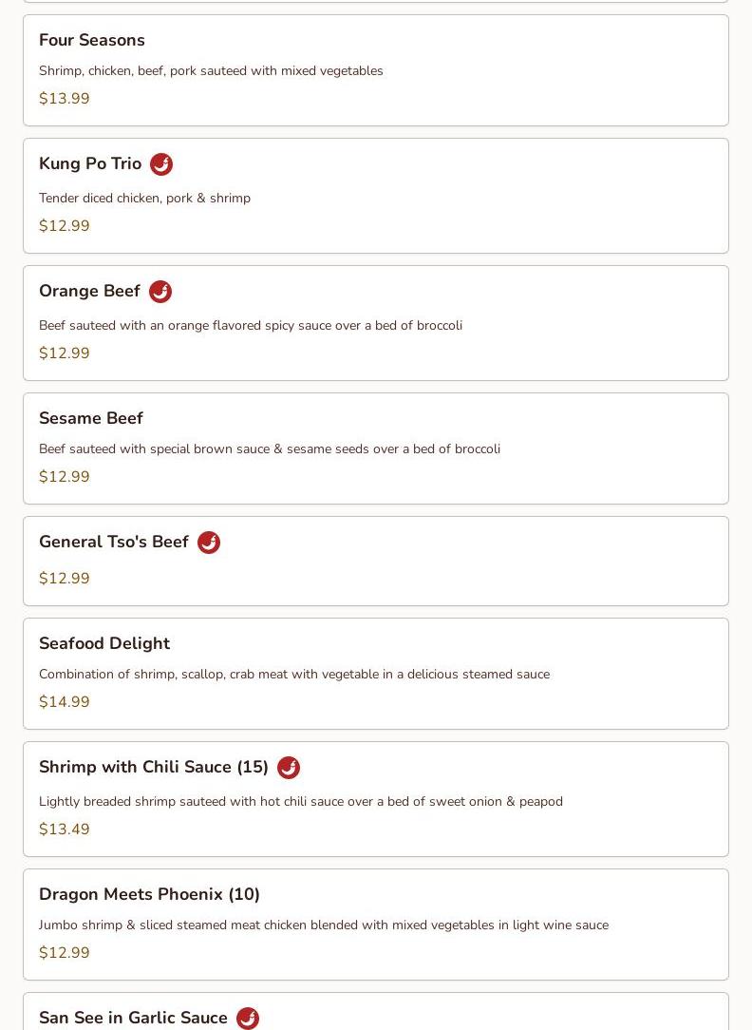Image resolution: width=752 pixels, height=1030 pixels.
Task: Click the spicy pepper icon beside Kung Po Trio
Action: tap(161, 164)
